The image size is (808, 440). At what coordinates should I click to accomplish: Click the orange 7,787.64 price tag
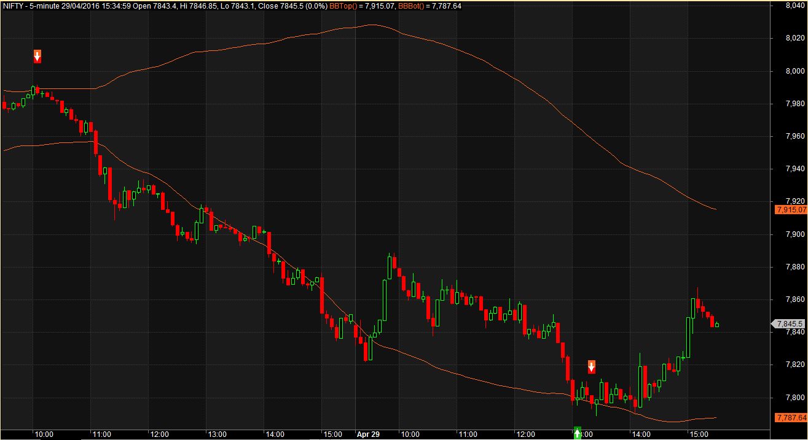tap(791, 417)
